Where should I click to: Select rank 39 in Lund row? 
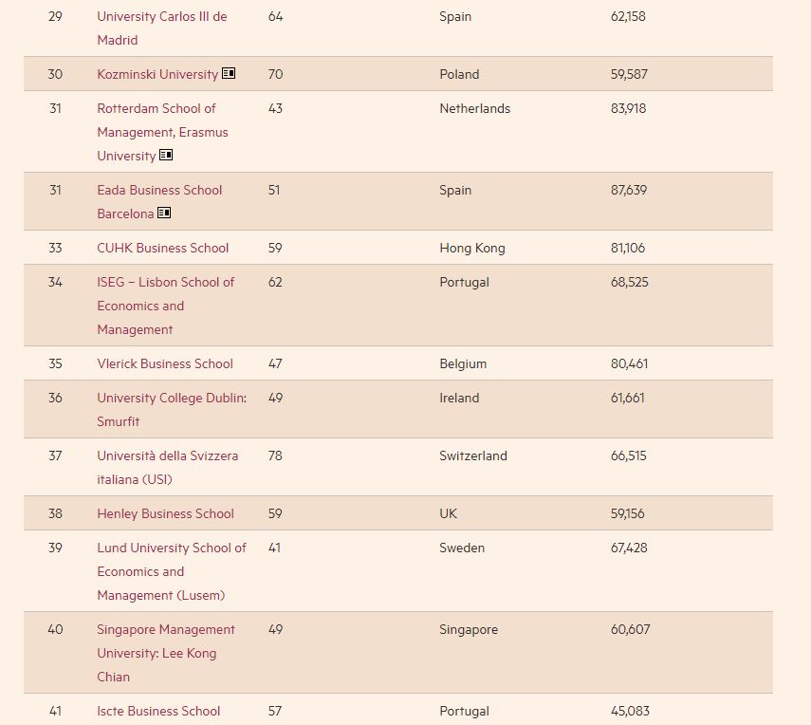[x=55, y=548]
